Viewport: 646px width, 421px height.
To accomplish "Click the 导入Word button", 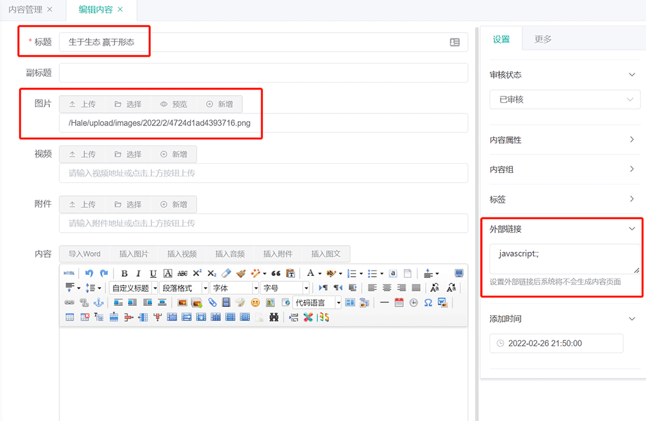I will (x=85, y=254).
